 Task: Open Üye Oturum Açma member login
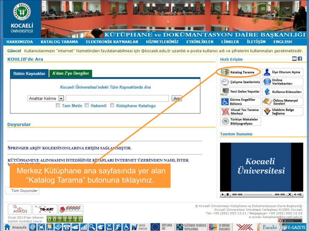pos(282,72)
